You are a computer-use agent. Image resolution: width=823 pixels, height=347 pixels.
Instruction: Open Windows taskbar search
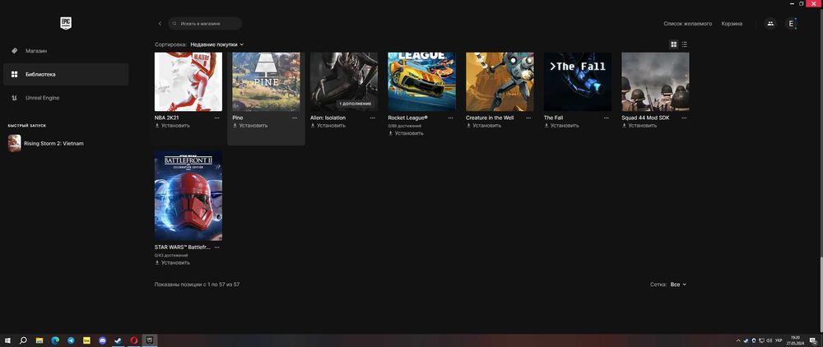(23, 340)
